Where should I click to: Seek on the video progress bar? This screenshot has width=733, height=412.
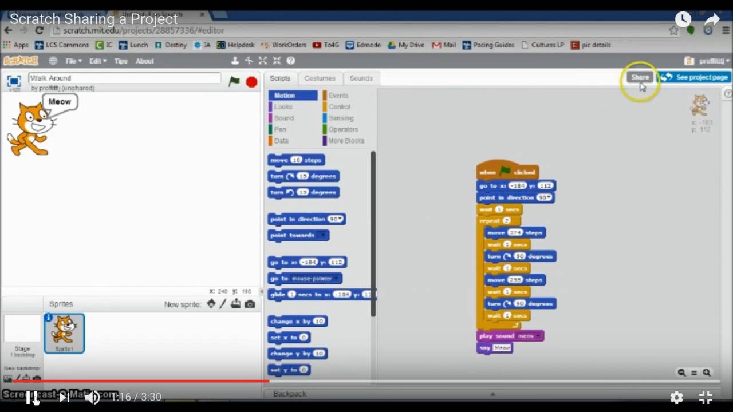point(366,381)
